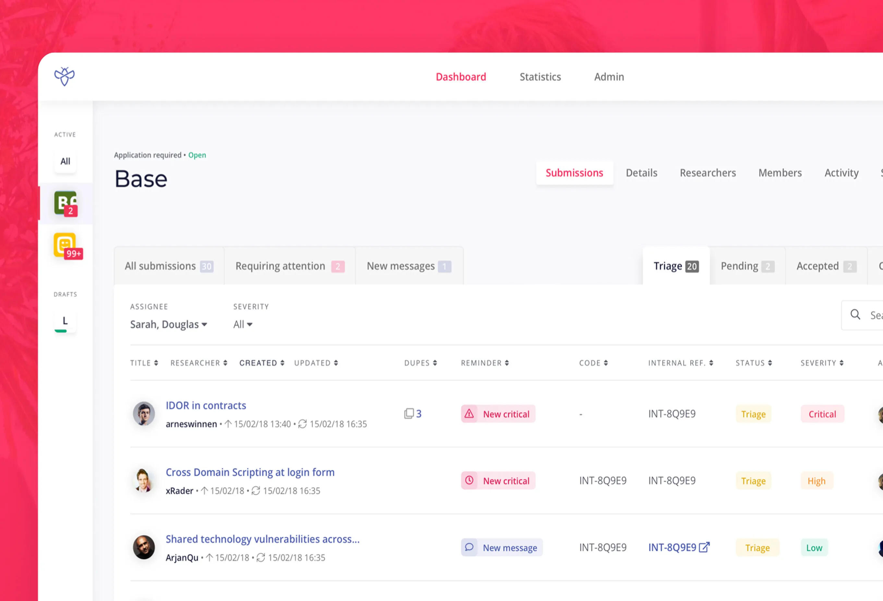This screenshot has height=601, width=883.
Task: Click the xRader researcher name
Action: tap(179, 490)
